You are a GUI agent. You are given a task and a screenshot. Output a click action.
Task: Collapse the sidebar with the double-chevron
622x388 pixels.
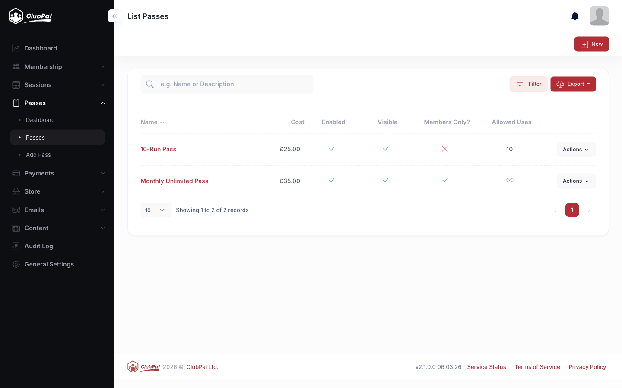114,16
